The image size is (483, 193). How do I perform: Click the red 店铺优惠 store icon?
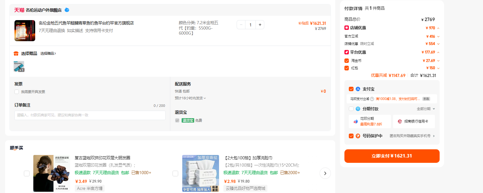pyautogui.click(x=347, y=28)
